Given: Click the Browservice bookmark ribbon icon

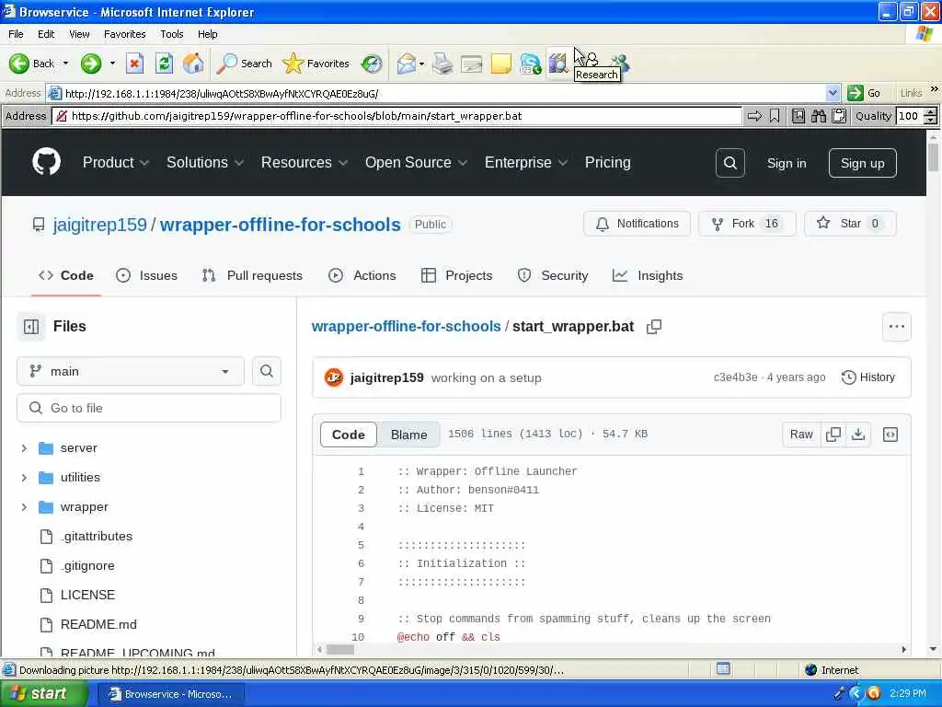Looking at the screenshot, I should click(775, 116).
